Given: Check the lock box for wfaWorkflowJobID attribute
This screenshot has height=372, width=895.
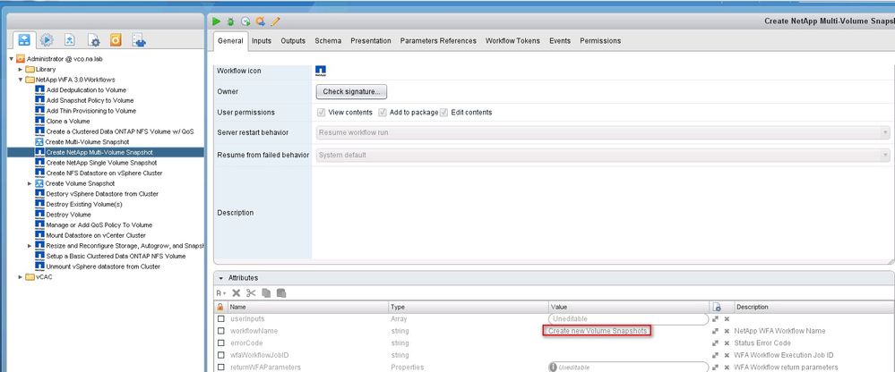Looking at the screenshot, I should click(220, 356).
